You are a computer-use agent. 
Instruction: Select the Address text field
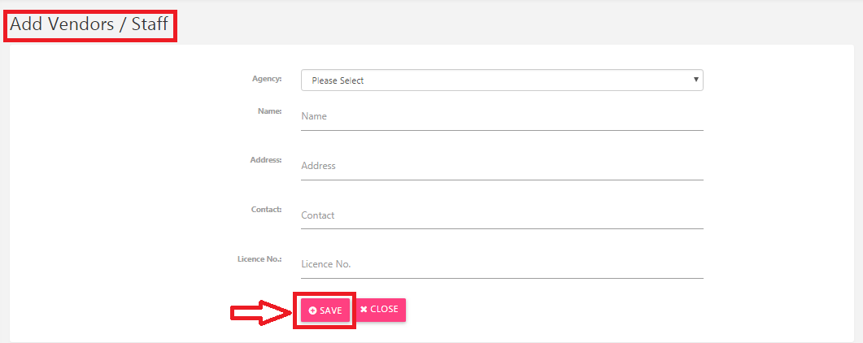(502, 167)
